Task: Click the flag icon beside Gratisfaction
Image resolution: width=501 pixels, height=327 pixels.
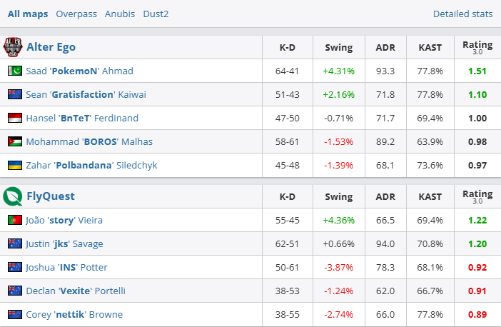Action: pos(15,94)
